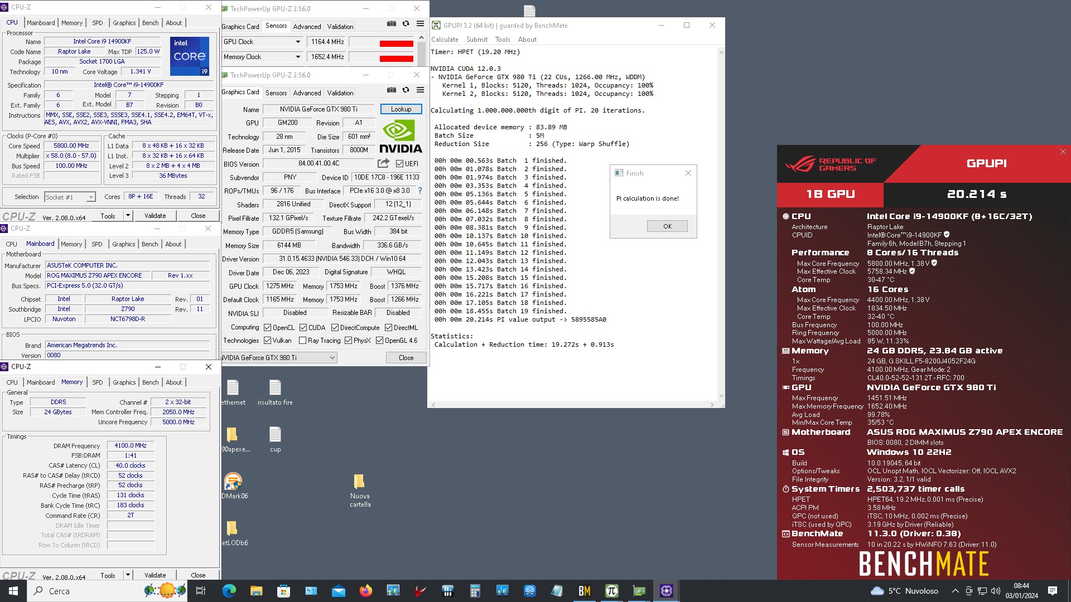Open the Microsoft Store taskbar icon
The width and height of the screenshot is (1071, 602).
coord(283,591)
